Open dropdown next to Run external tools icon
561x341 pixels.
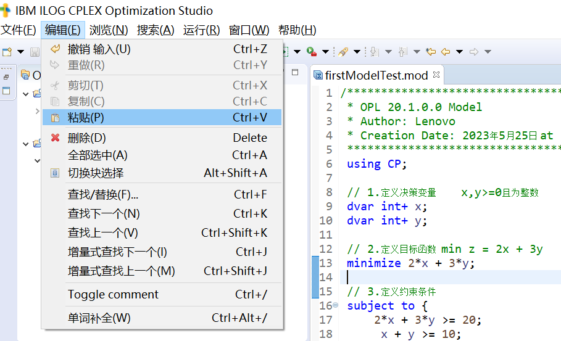(325, 52)
